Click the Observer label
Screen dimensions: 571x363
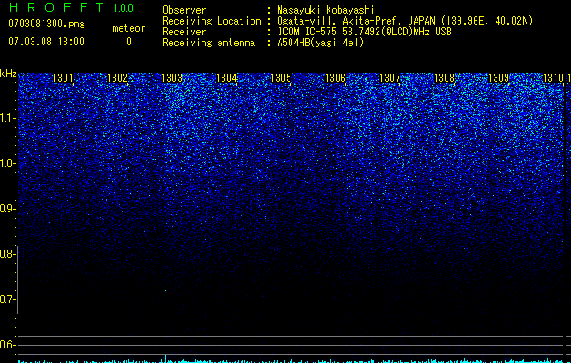[x=184, y=10]
